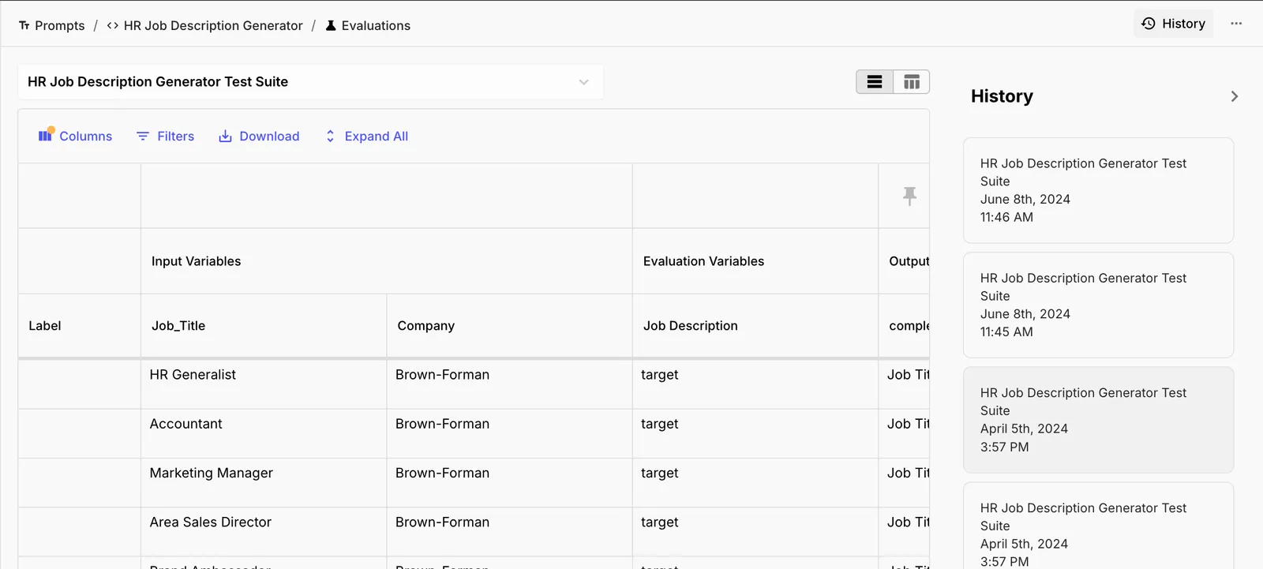Open the three-dot more options menu
The image size is (1263, 569).
(x=1236, y=24)
